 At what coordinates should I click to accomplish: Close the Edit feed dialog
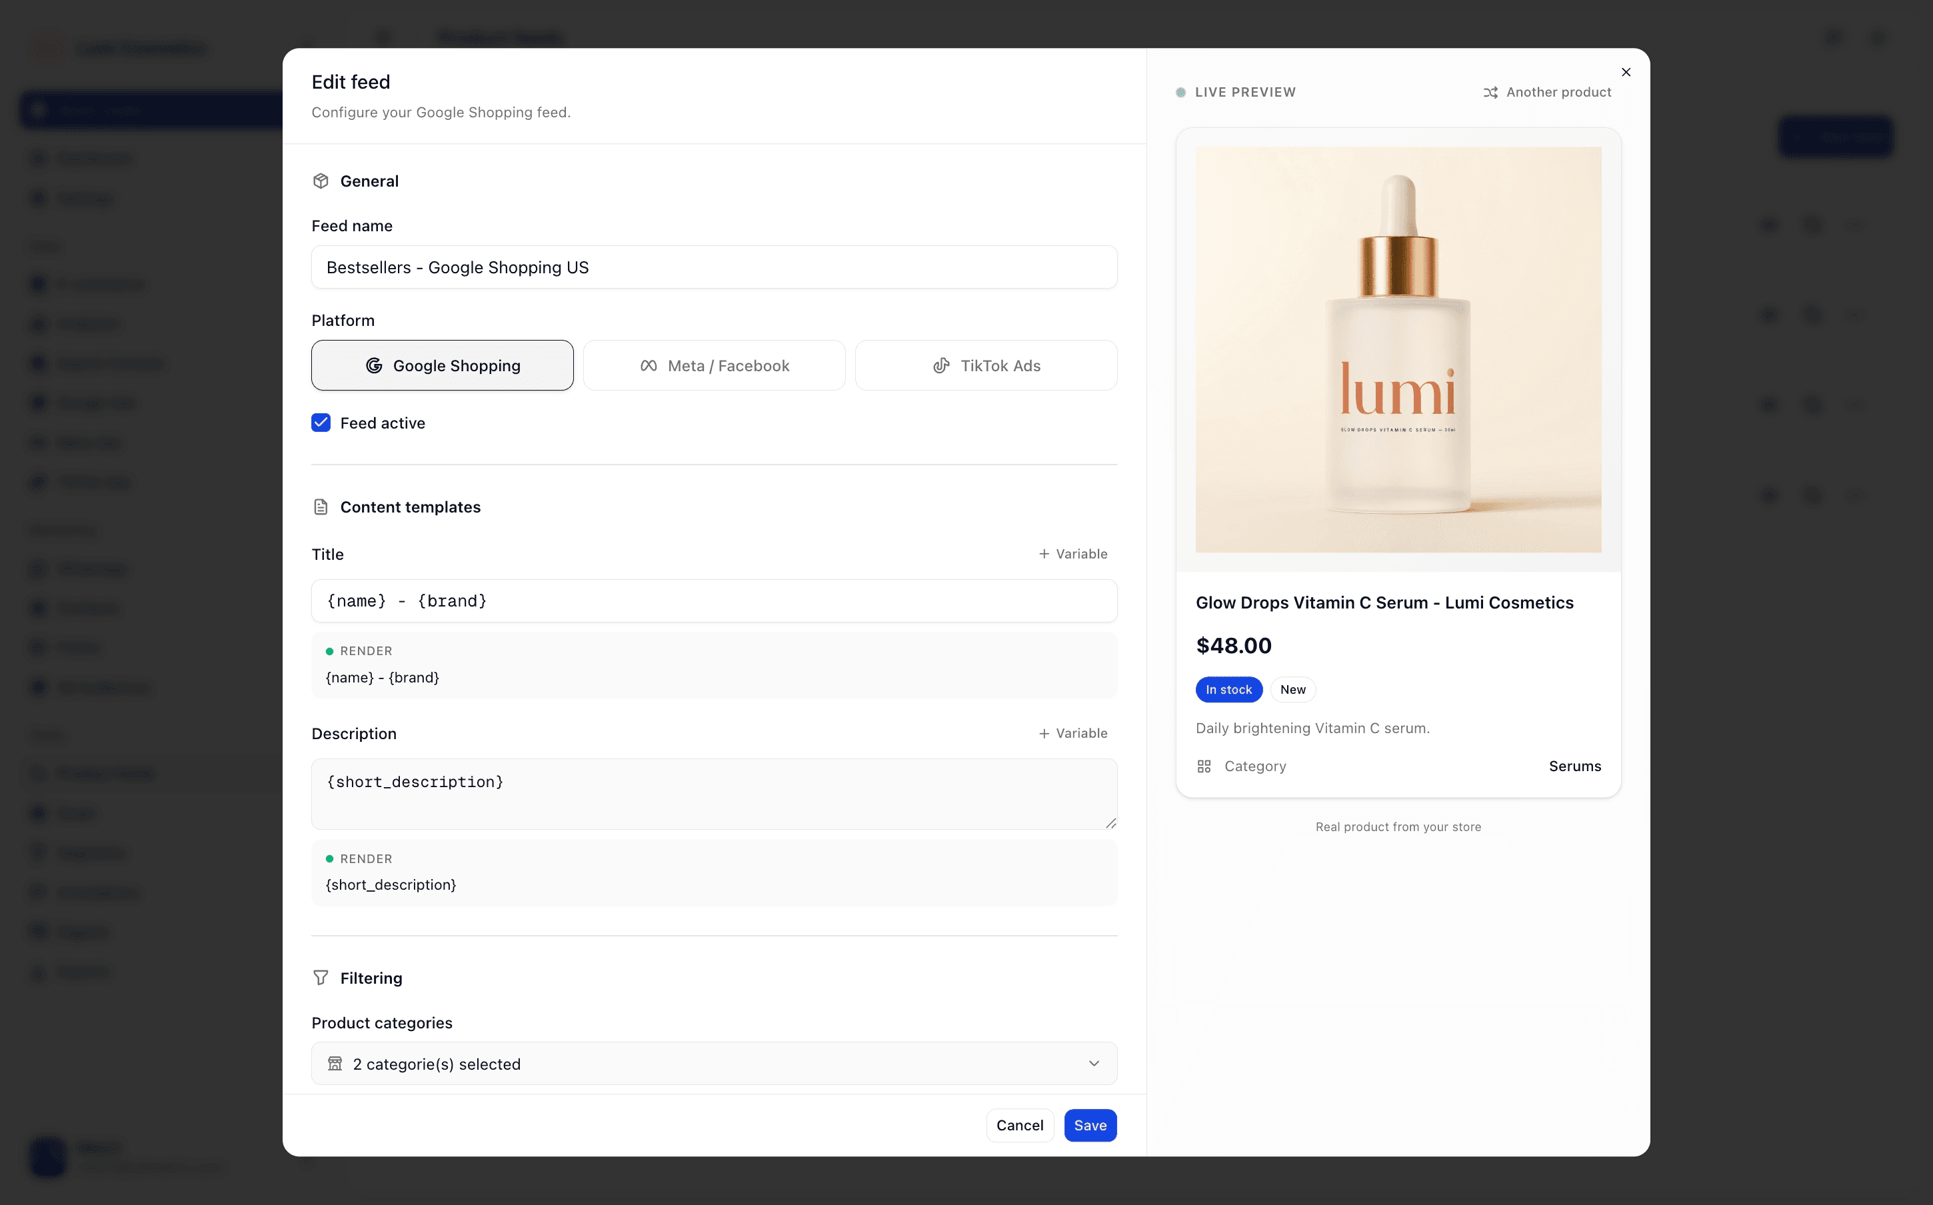click(x=1626, y=72)
